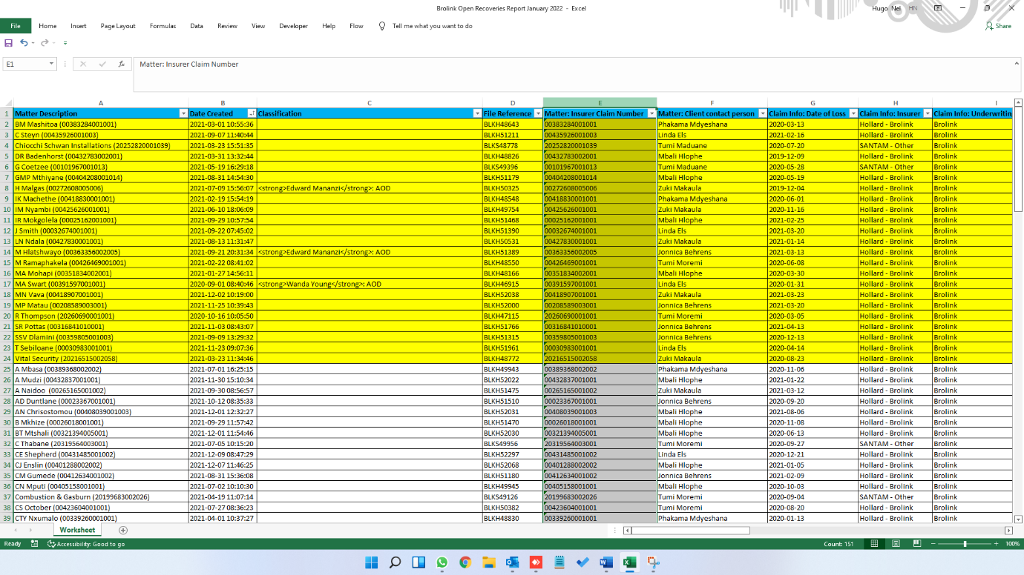Open the Flow tab
The width and height of the screenshot is (1024, 575).
click(356, 26)
